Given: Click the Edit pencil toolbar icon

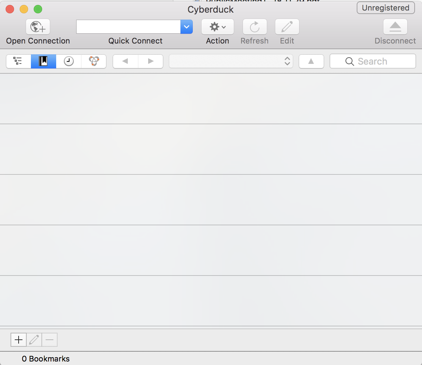Looking at the screenshot, I should tap(287, 27).
